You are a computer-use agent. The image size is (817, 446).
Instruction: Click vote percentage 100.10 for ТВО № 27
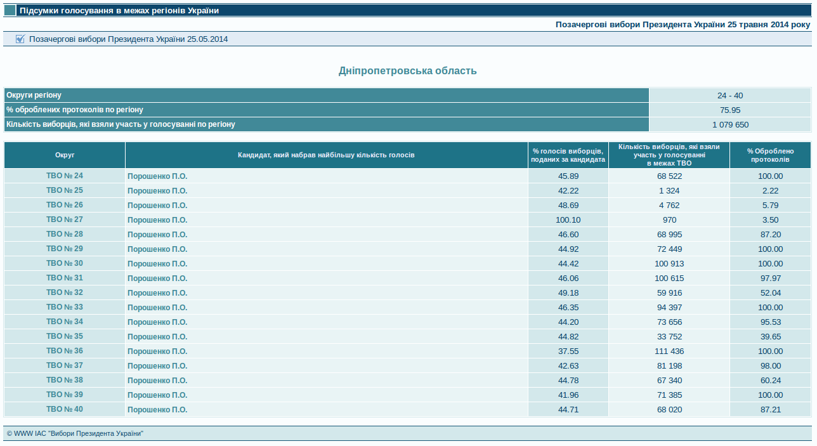click(x=568, y=220)
